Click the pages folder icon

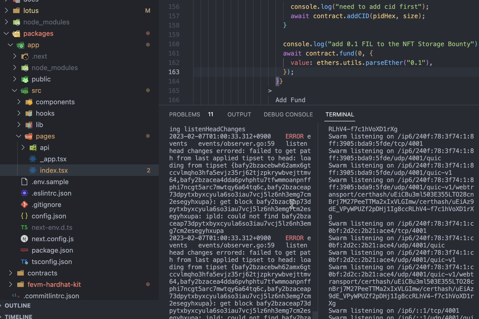(29, 136)
